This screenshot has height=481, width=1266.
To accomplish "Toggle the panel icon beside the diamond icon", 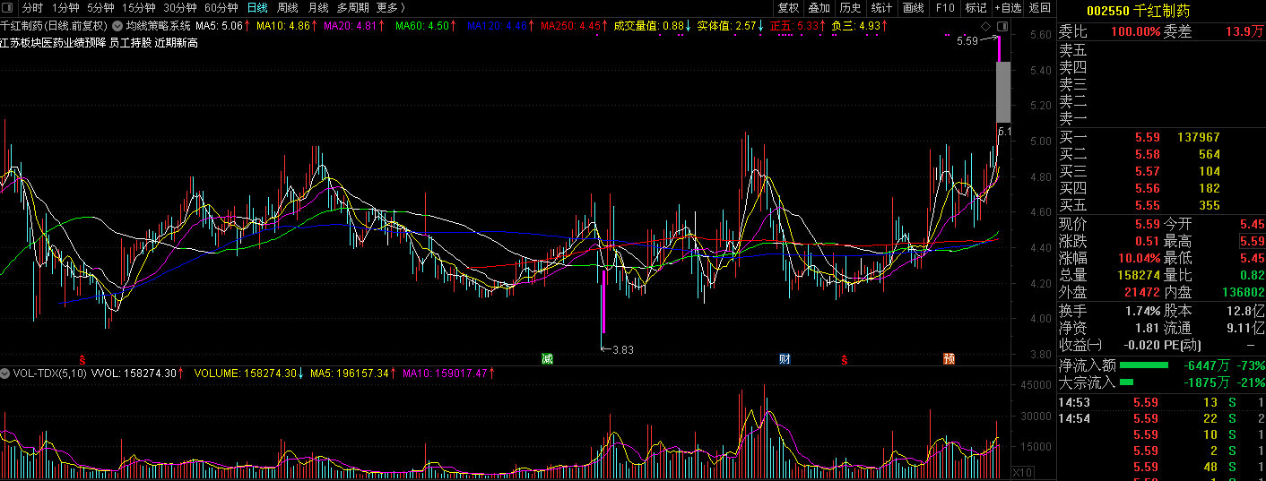I will point(1002,26).
